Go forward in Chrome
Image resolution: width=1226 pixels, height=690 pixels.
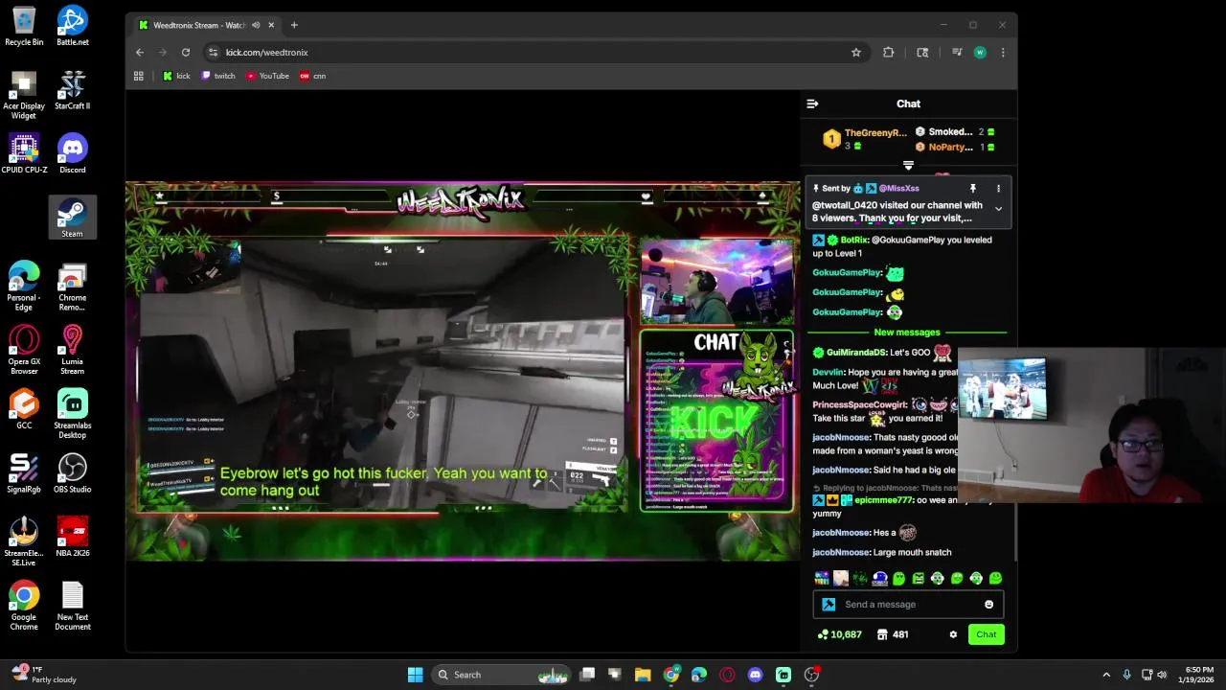tap(163, 53)
